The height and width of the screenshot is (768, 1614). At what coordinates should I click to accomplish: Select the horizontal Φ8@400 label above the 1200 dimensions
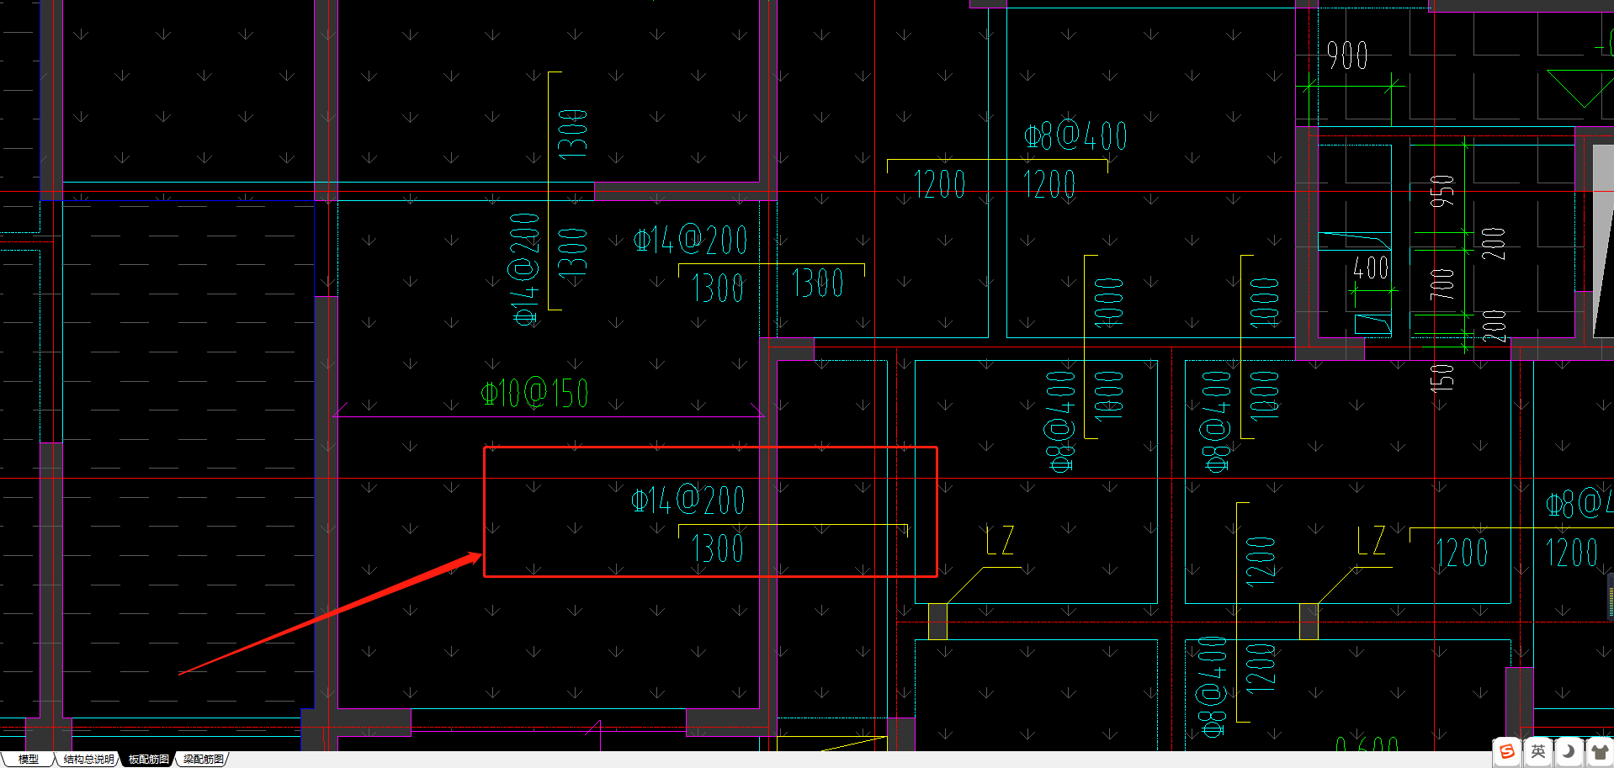[x=1075, y=135]
